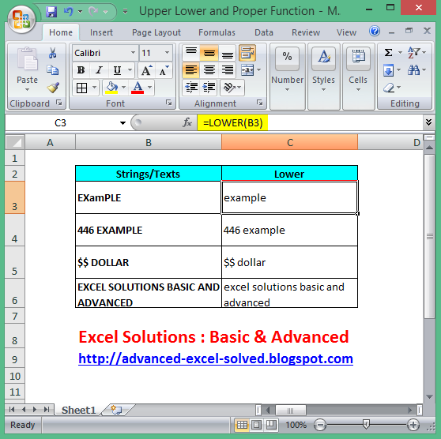The width and height of the screenshot is (441, 439).
Task: Undo the last action
Action: 68,12
